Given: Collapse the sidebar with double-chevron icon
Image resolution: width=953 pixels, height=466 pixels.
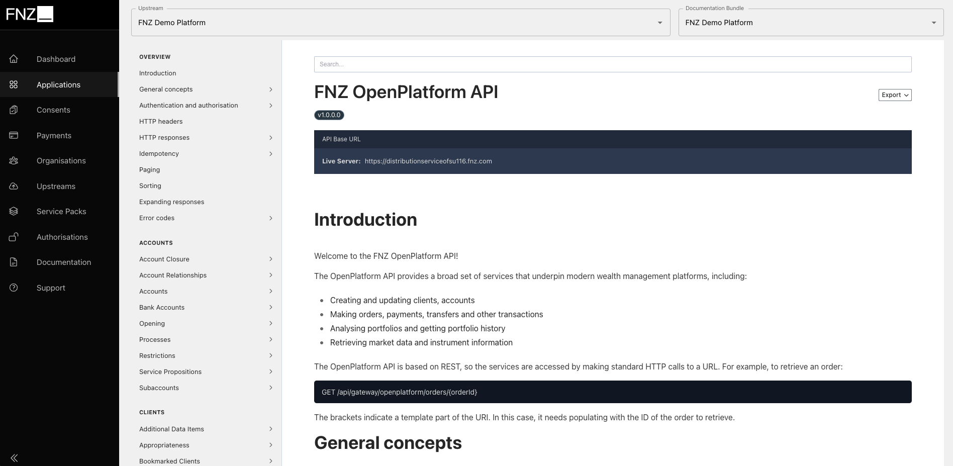Looking at the screenshot, I should click(x=14, y=457).
